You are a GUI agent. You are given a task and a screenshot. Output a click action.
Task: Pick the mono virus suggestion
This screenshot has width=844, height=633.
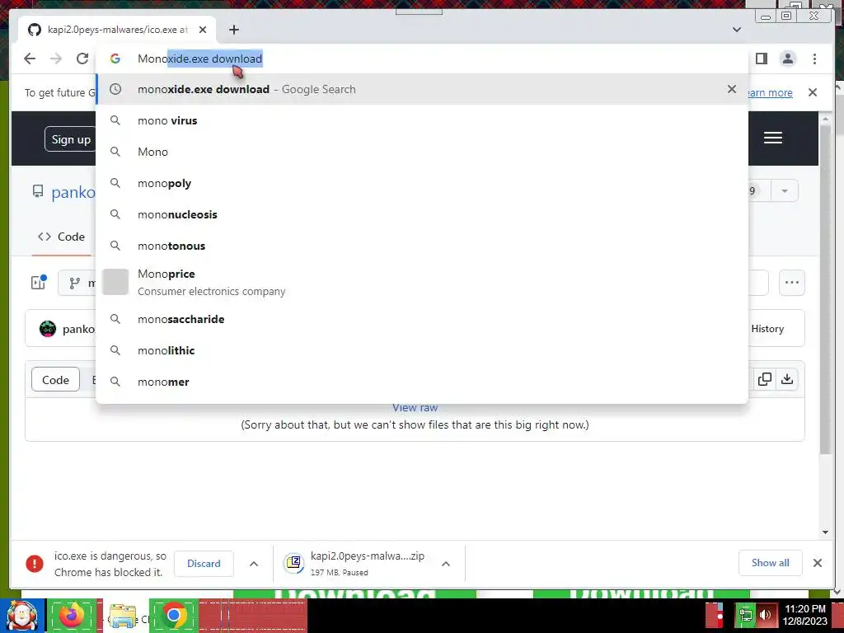(421, 120)
